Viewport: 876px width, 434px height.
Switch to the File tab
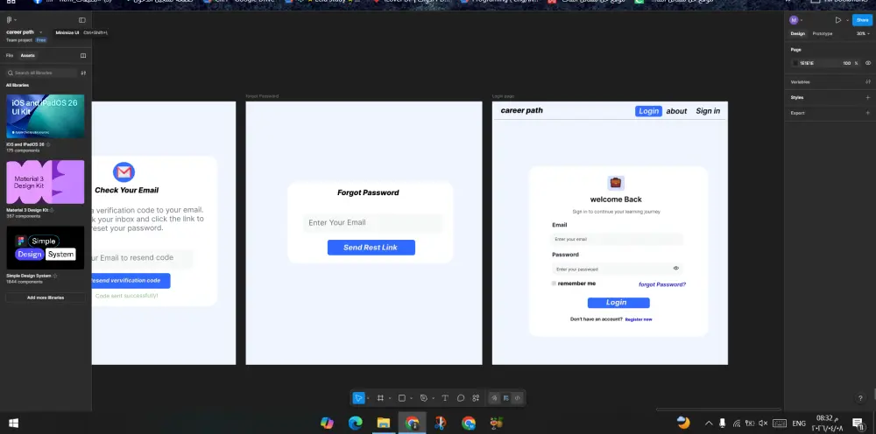click(10, 55)
